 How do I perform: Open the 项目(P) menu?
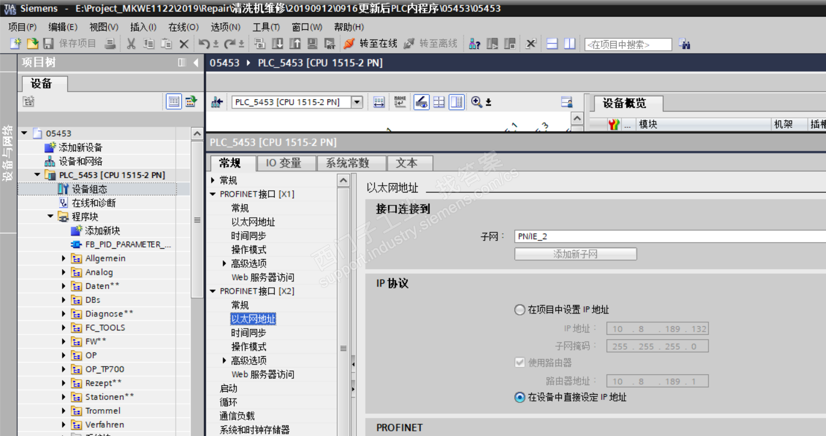pyautogui.click(x=22, y=27)
